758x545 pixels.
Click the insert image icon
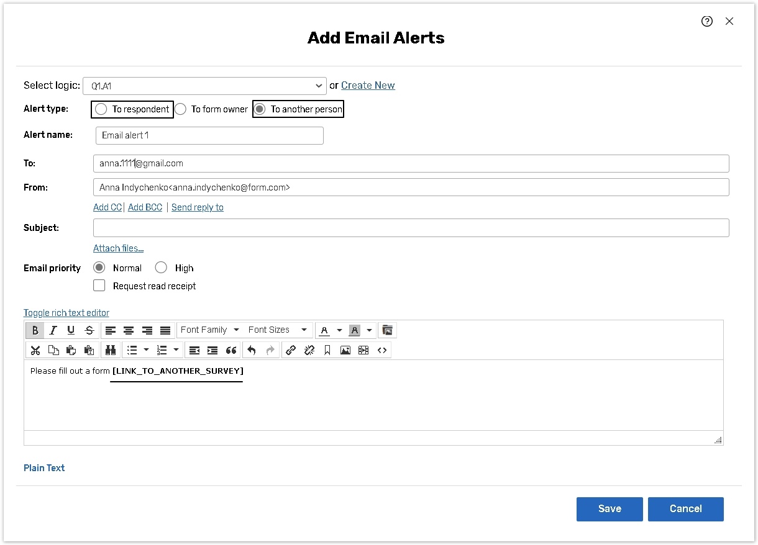(x=345, y=350)
